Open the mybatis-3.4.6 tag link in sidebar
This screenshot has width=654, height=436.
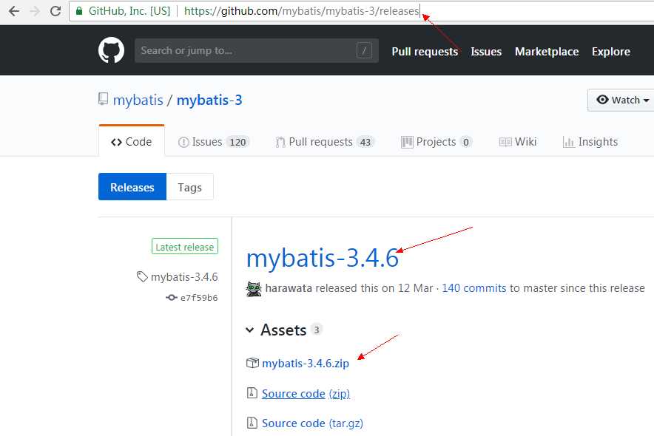184,277
